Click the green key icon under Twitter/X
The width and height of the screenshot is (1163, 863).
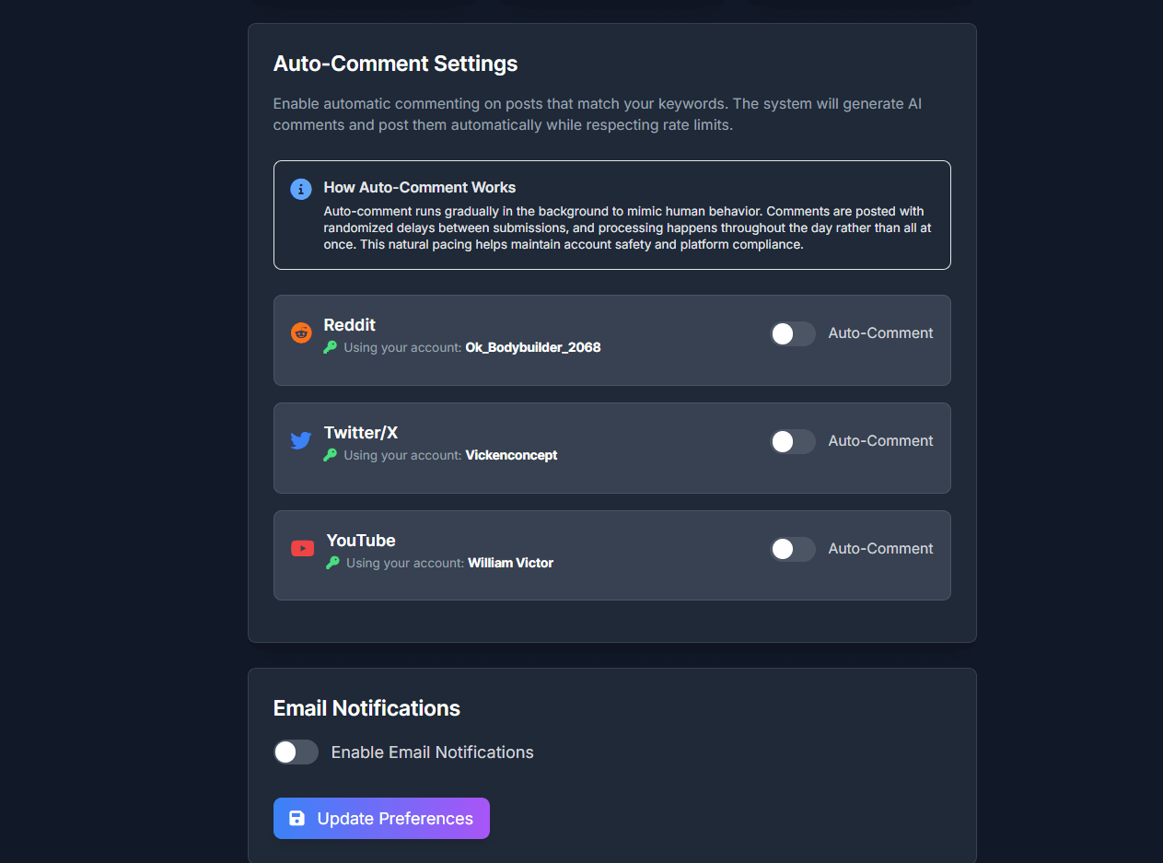point(331,455)
